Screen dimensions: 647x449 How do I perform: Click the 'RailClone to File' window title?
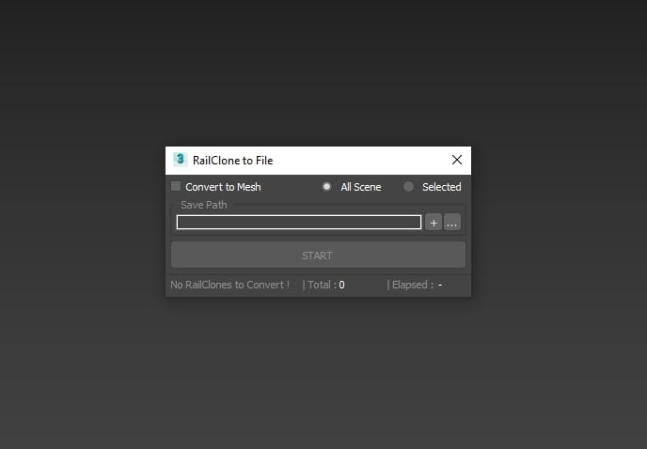pyautogui.click(x=232, y=161)
